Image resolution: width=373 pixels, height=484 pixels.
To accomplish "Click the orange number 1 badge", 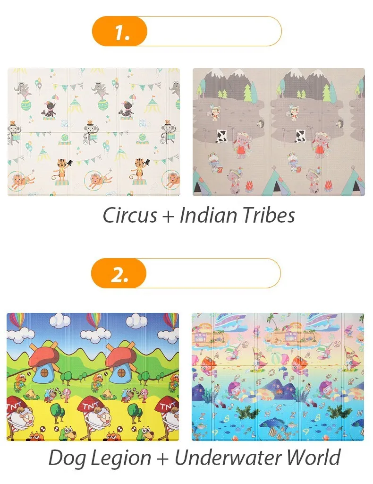I will [119, 31].
